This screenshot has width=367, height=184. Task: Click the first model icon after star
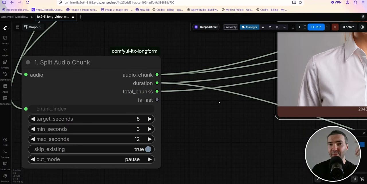(270, 27)
